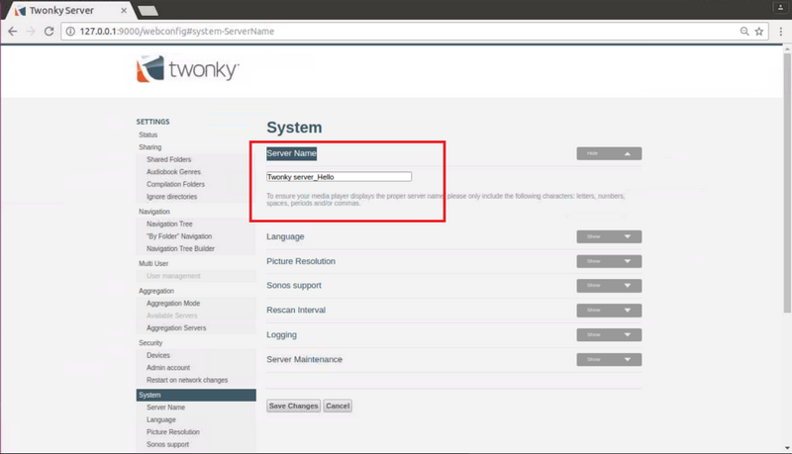Click the Chrome profile icon in title bar
Screen dimensions: 792x454
pos(780,7)
